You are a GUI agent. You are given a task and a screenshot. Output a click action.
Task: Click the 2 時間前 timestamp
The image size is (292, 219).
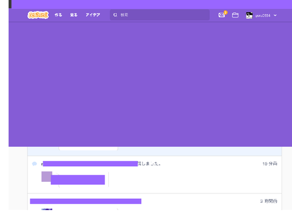pos(269,201)
